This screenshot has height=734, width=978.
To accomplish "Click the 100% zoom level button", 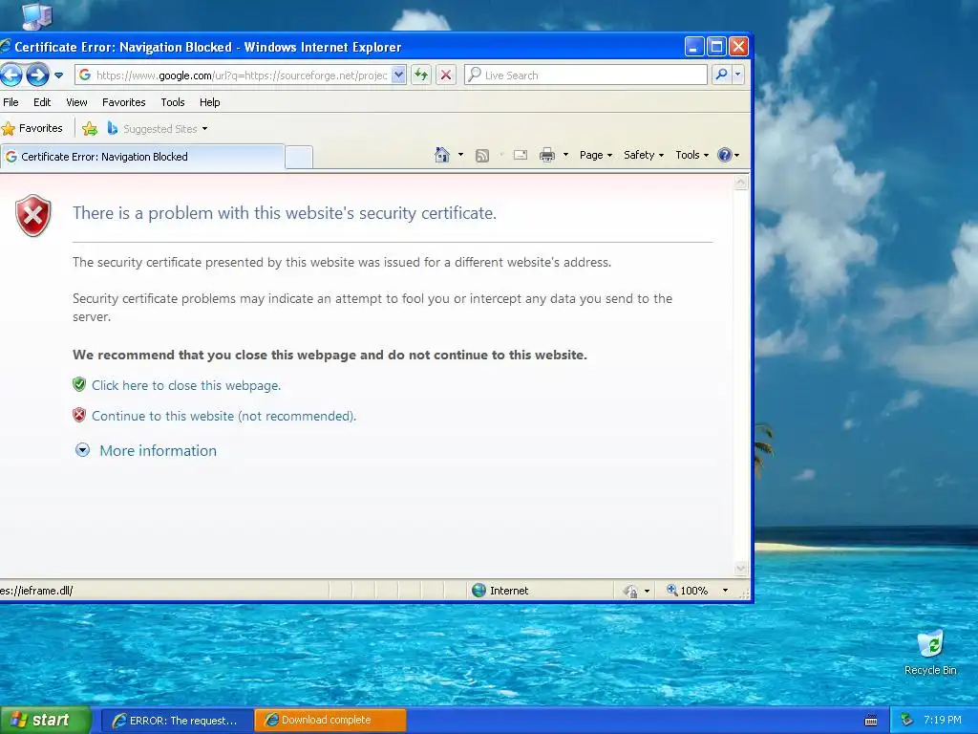I will (687, 591).
